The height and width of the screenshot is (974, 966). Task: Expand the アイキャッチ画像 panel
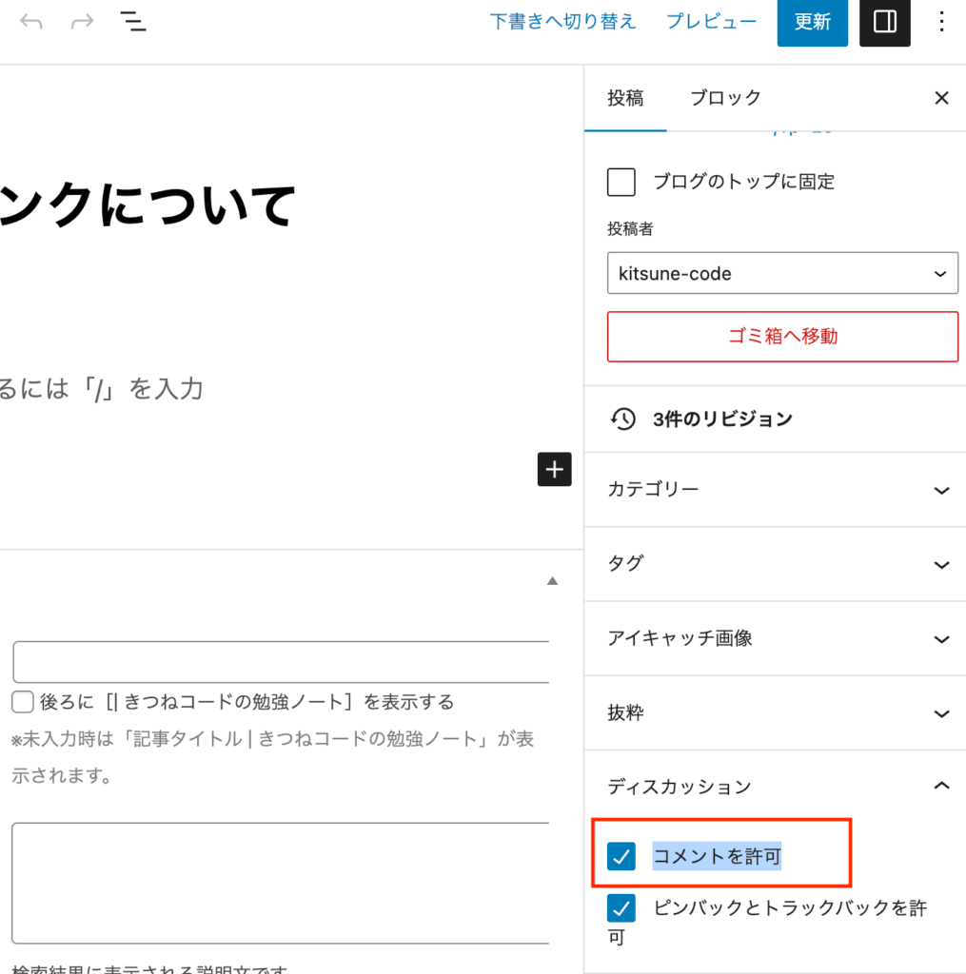pos(775,638)
